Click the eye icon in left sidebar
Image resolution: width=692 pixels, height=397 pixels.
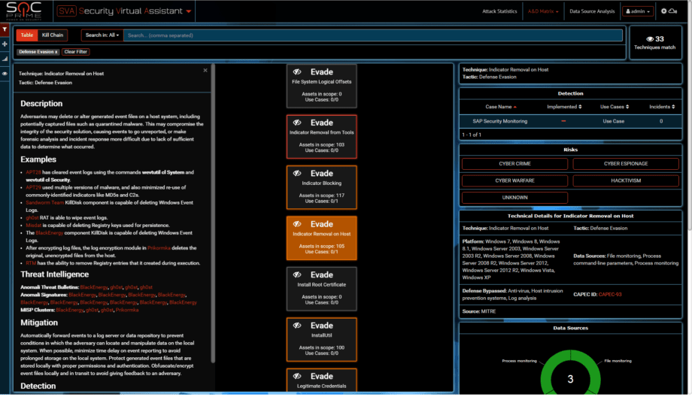click(5, 74)
